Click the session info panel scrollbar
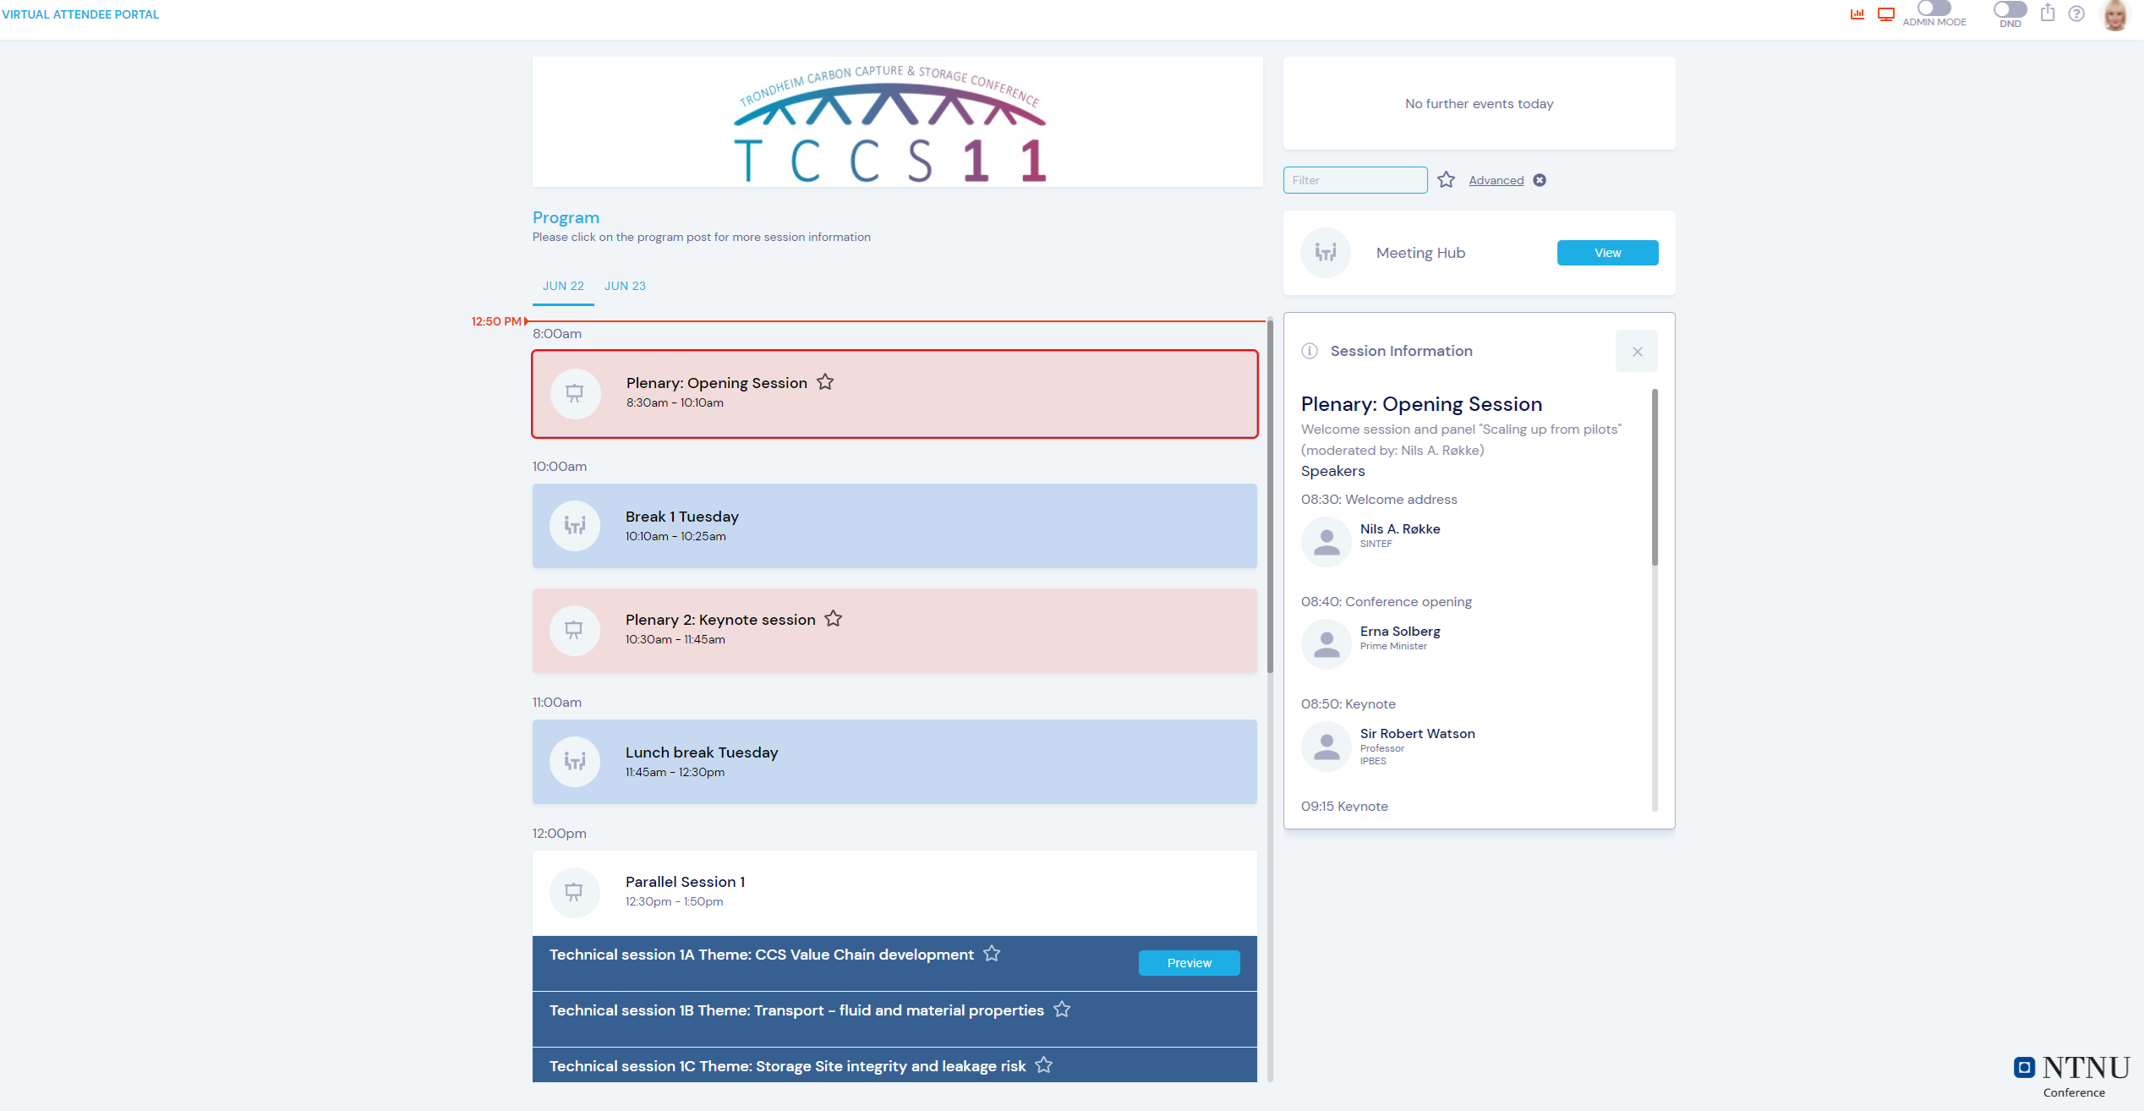Viewport: 2144px width, 1111px height. tap(1654, 477)
